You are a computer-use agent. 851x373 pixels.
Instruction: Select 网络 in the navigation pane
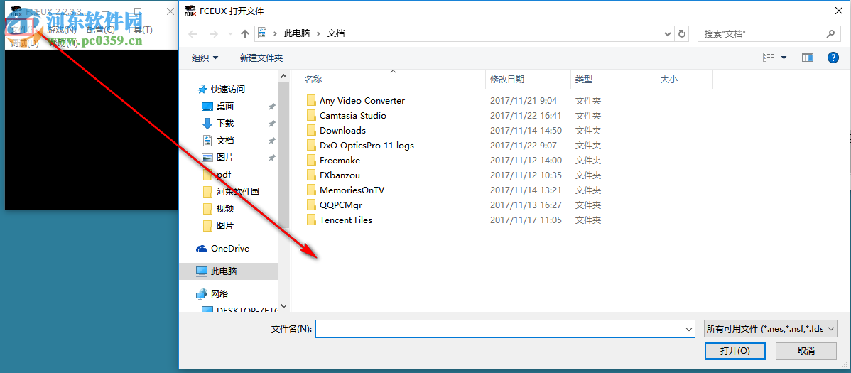(219, 293)
